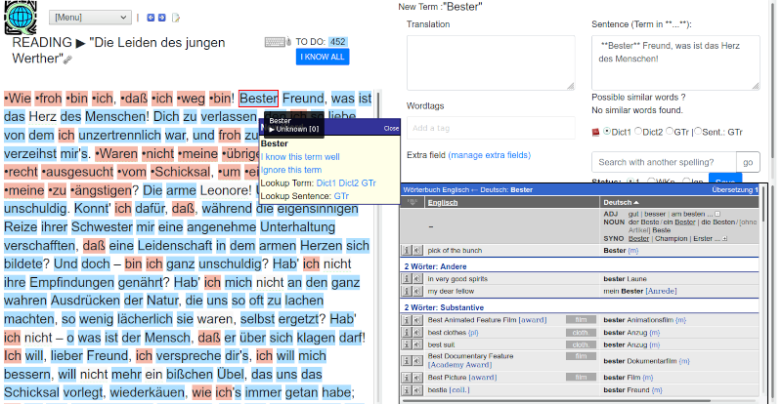Click the edit text note icon
This screenshot has width=782, height=404.
176,18
